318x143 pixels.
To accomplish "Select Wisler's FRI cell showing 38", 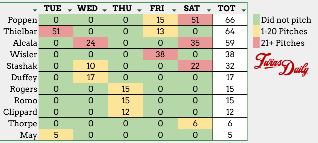I will 161,54.
